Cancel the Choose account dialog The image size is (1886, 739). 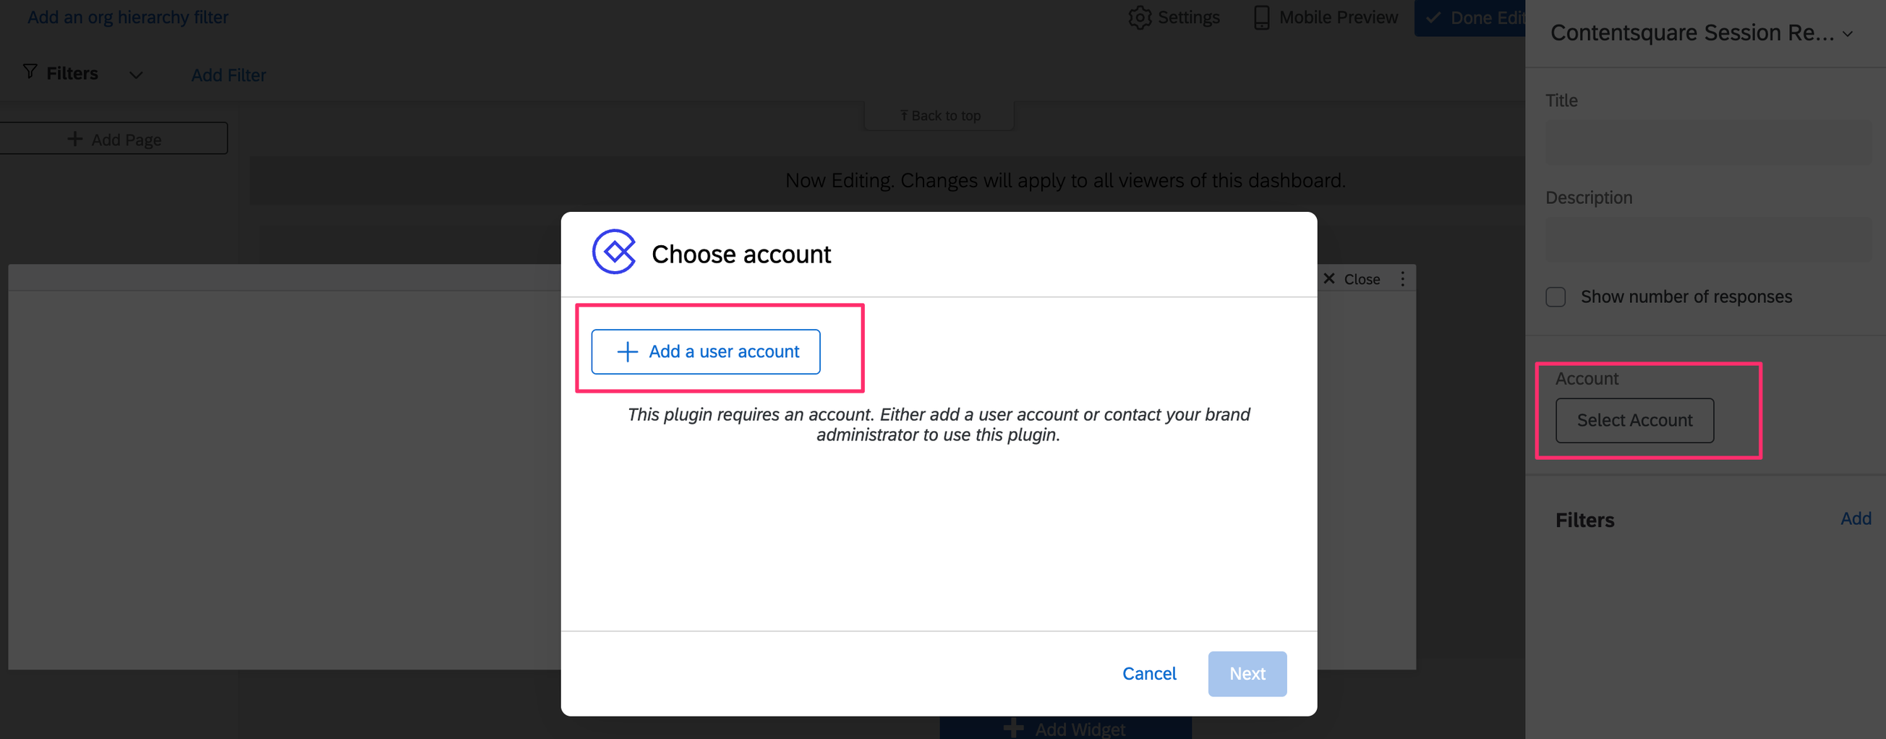(x=1148, y=673)
